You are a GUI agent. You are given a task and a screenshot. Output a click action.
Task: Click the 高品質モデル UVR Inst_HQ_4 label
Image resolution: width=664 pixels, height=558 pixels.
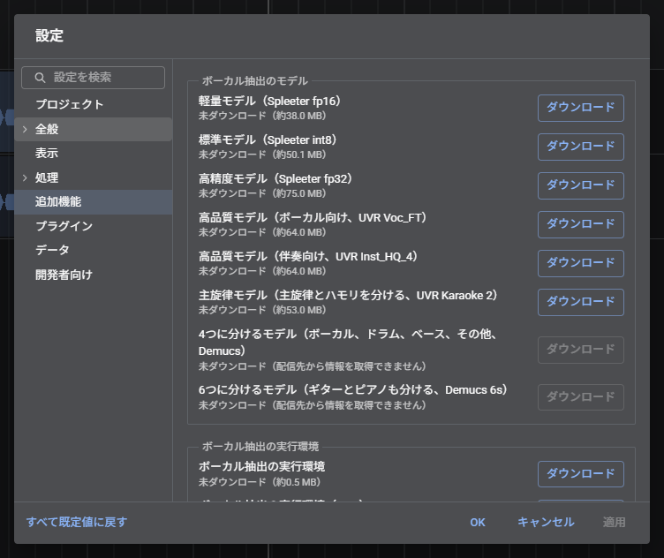308,257
